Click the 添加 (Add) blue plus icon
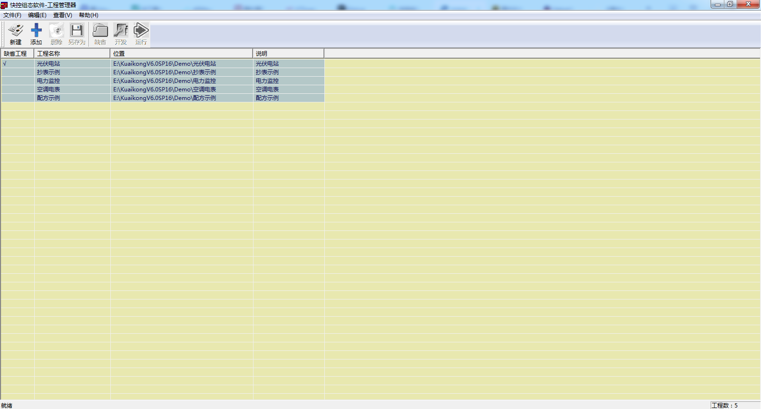The height and width of the screenshot is (409, 761). [36, 31]
